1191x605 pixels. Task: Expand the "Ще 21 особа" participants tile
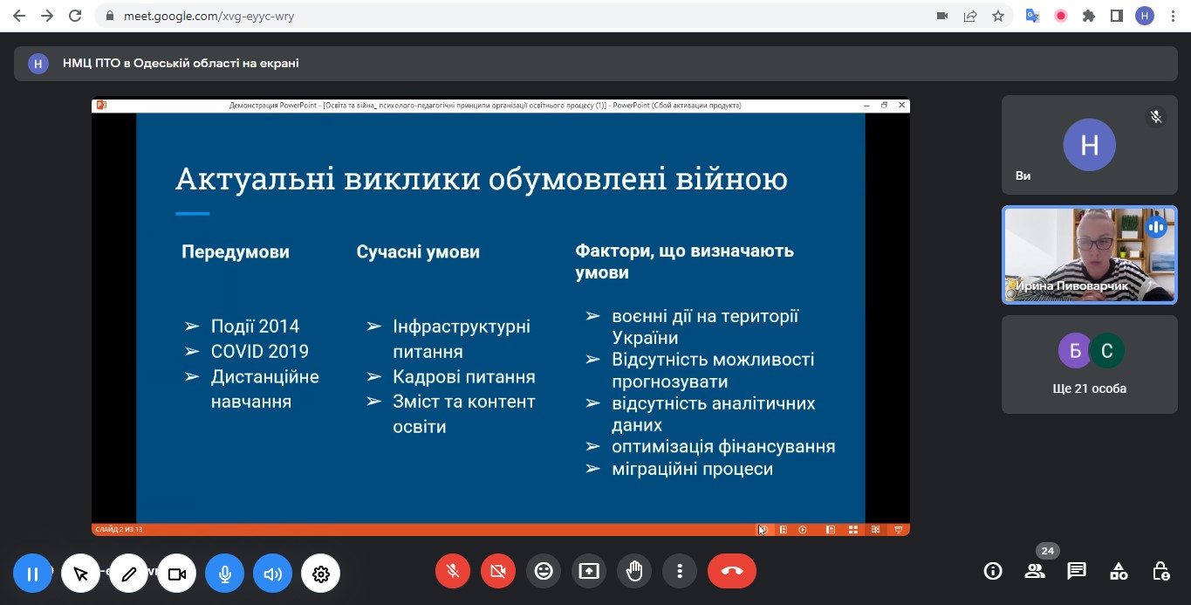coord(1089,364)
